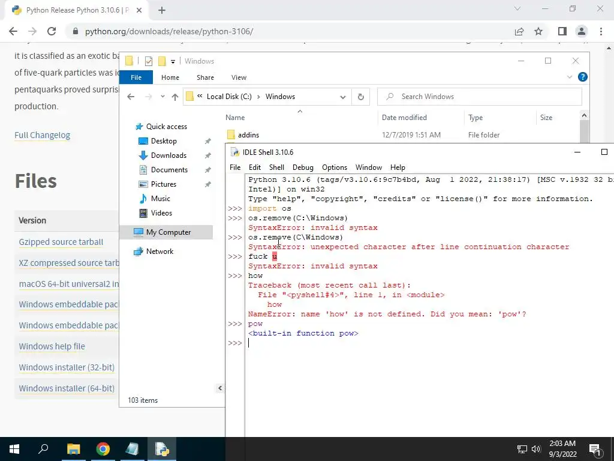Close the Python Release tab
Viewport: 614px width, 461px height.
139,10
